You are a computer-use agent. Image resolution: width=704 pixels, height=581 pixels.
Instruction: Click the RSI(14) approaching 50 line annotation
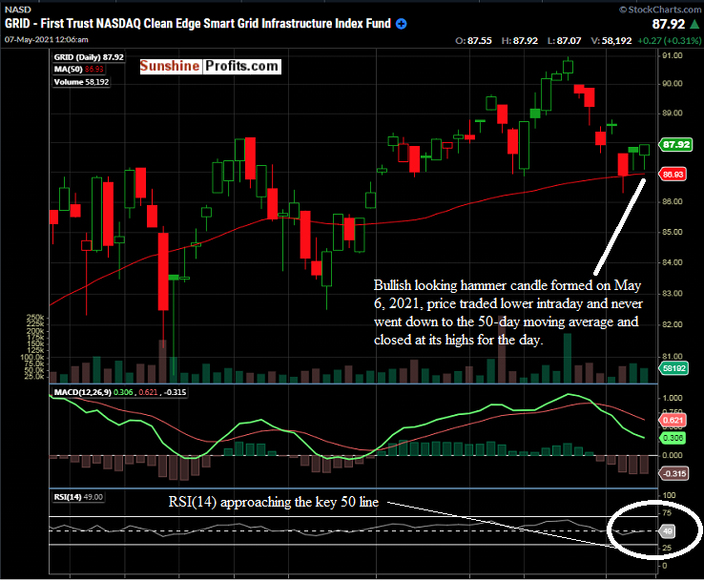(x=274, y=502)
